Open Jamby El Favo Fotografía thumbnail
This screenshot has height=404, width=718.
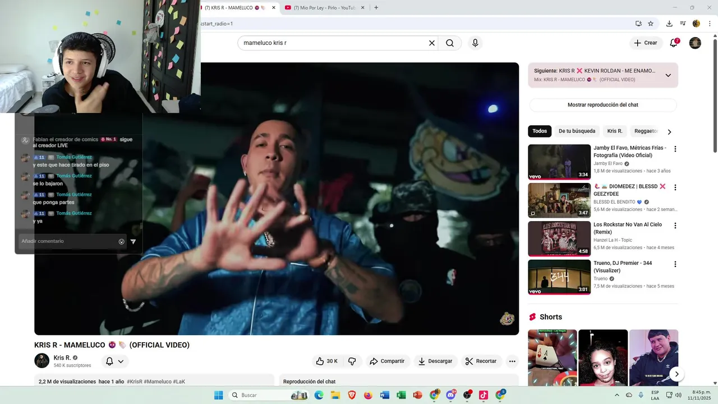click(x=559, y=162)
